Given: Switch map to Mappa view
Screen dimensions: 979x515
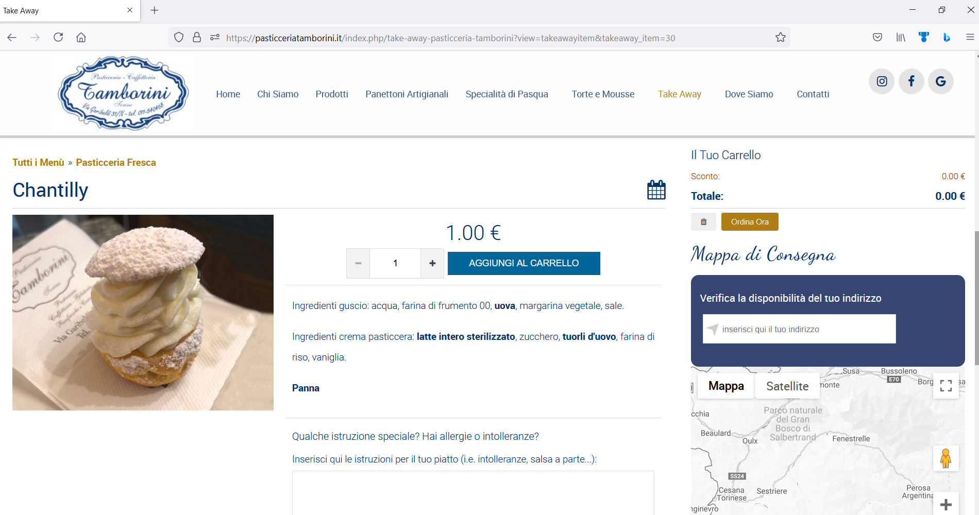Looking at the screenshot, I should 725,386.
